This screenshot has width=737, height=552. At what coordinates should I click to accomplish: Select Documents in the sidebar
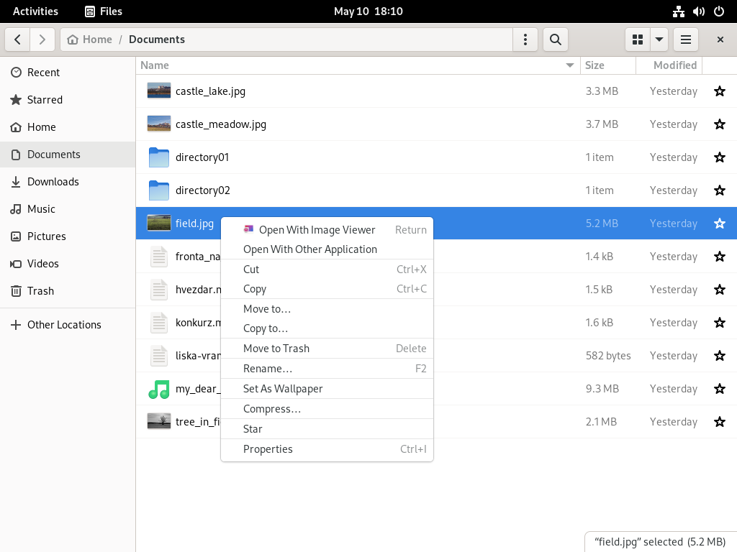click(x=68, y=155)
